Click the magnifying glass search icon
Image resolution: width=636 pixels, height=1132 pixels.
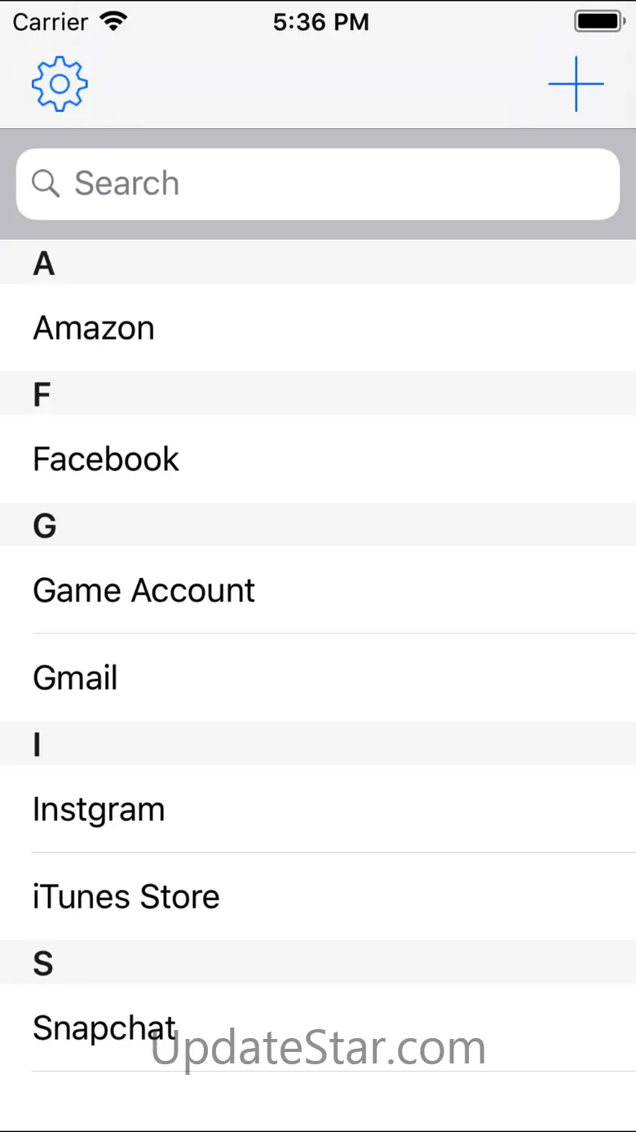(46, 184)
